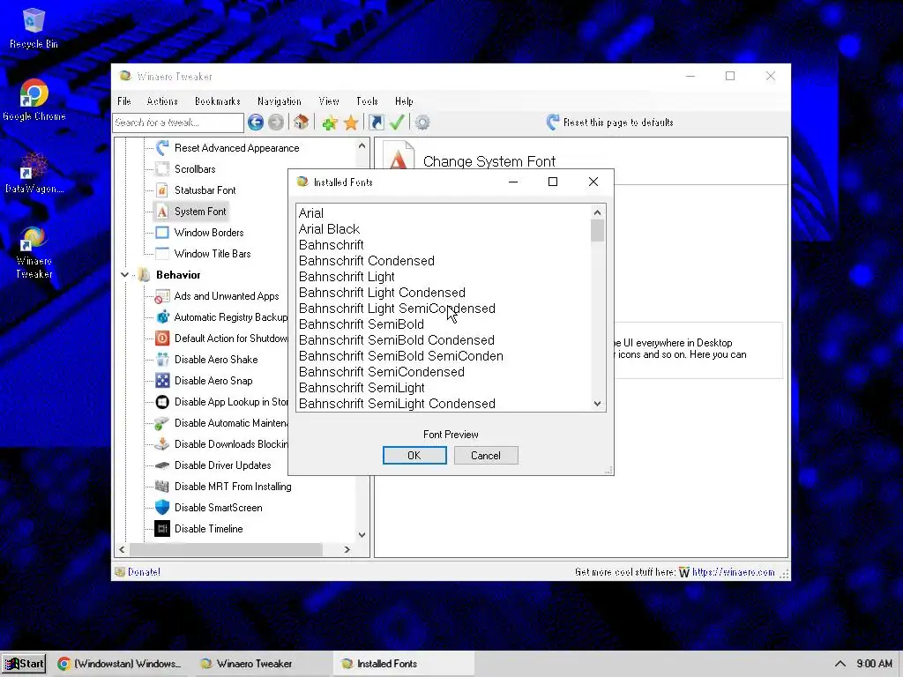This screenshot has height=677, width=903.
Task: Open bookmarks with the gold star icon
Action: pyautogui.click(x=351, y=122)
